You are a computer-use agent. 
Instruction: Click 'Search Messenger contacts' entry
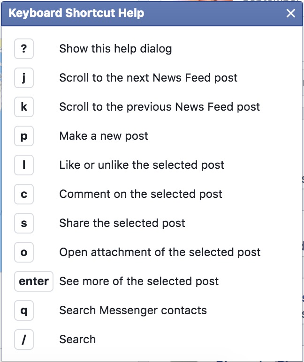coord(133,310)
